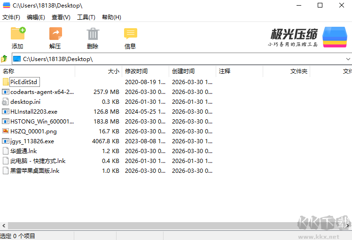Click the 183.8 MB size cell
This screenshot has height=240, width=352.
[x=106, y=121]
